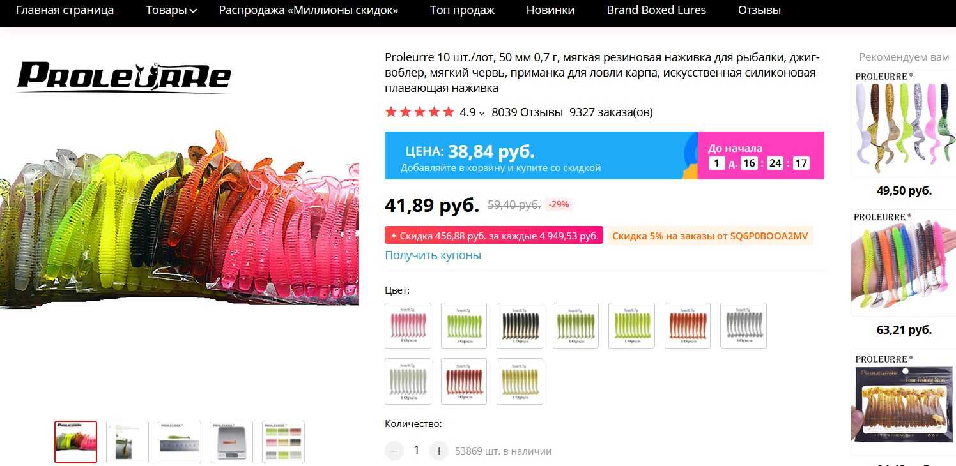The image size is (956, 466).
Task: Select the black lure color option
Action: 520,326
